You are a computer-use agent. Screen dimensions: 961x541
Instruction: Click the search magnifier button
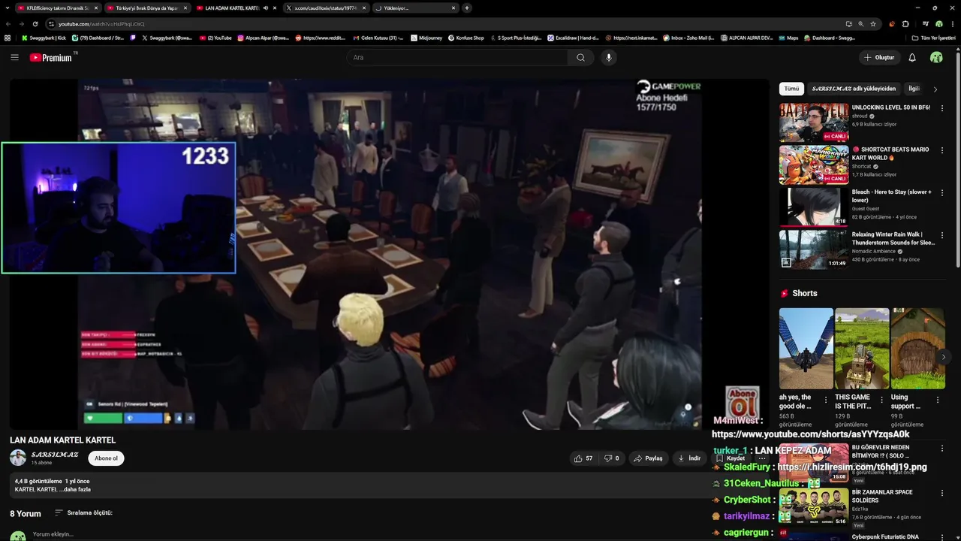pyautogui.click(x=580, y=57)
